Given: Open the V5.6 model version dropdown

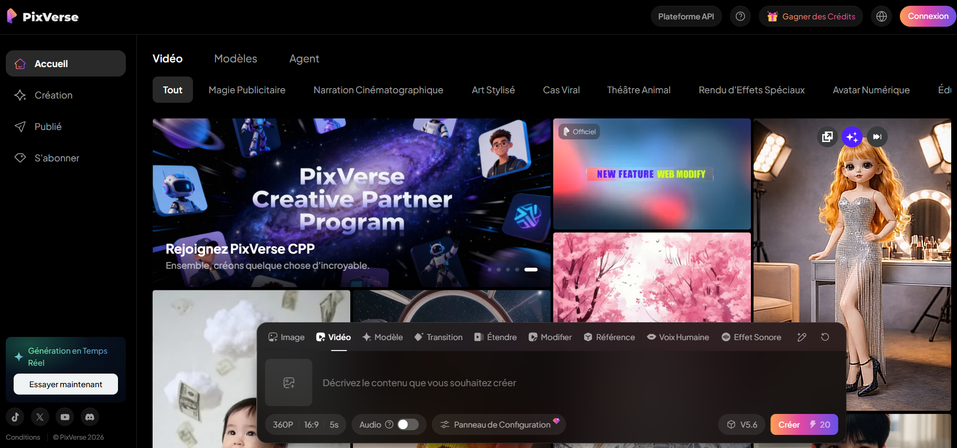Looking at the screenshot, I should [x=742, y=424].
